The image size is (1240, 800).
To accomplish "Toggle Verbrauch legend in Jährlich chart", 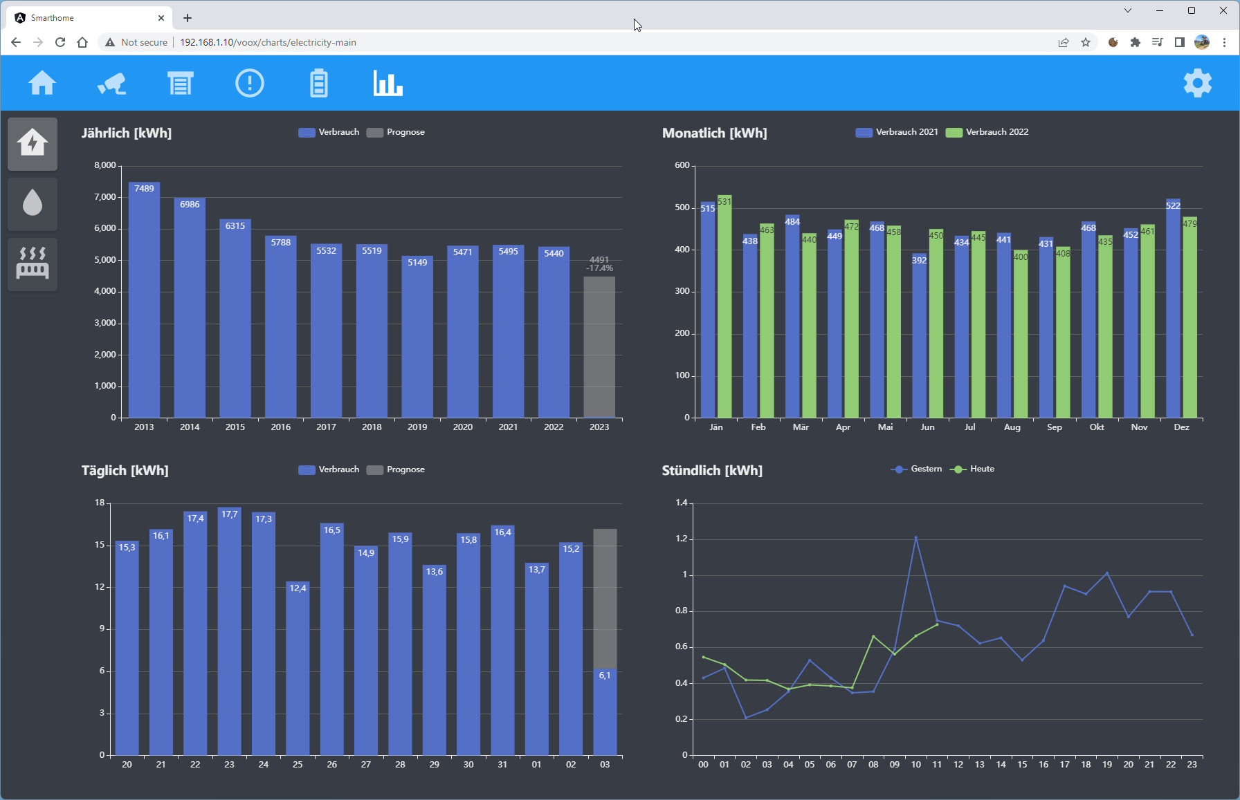I will click(329, 132).
